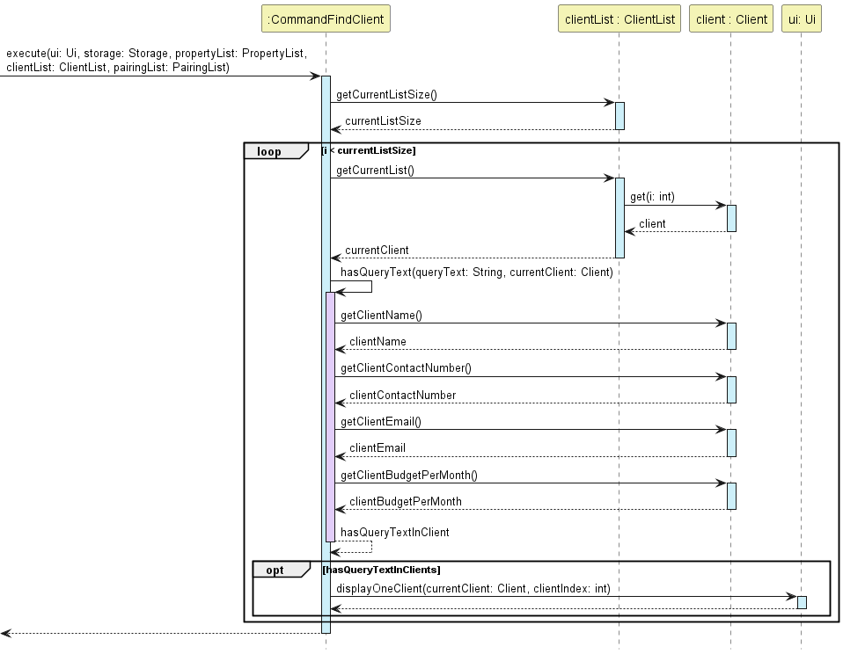Click the clientContactNumber return label
The image size is (843, 654).
click(403, 396)
